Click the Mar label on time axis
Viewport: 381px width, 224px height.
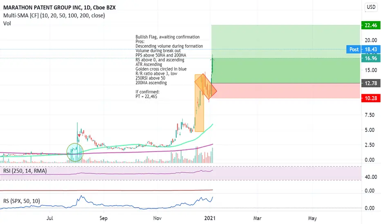point(257,218)
